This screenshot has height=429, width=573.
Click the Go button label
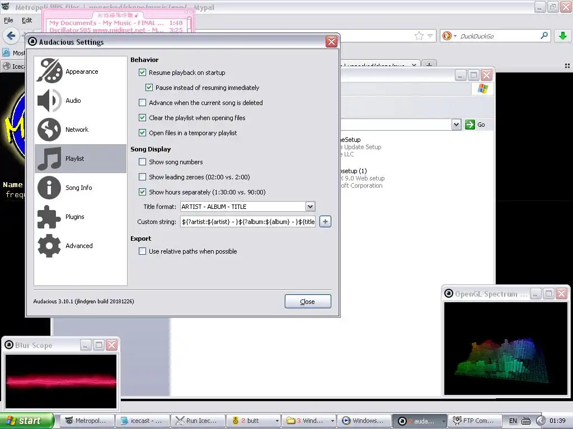click(481, 125)
